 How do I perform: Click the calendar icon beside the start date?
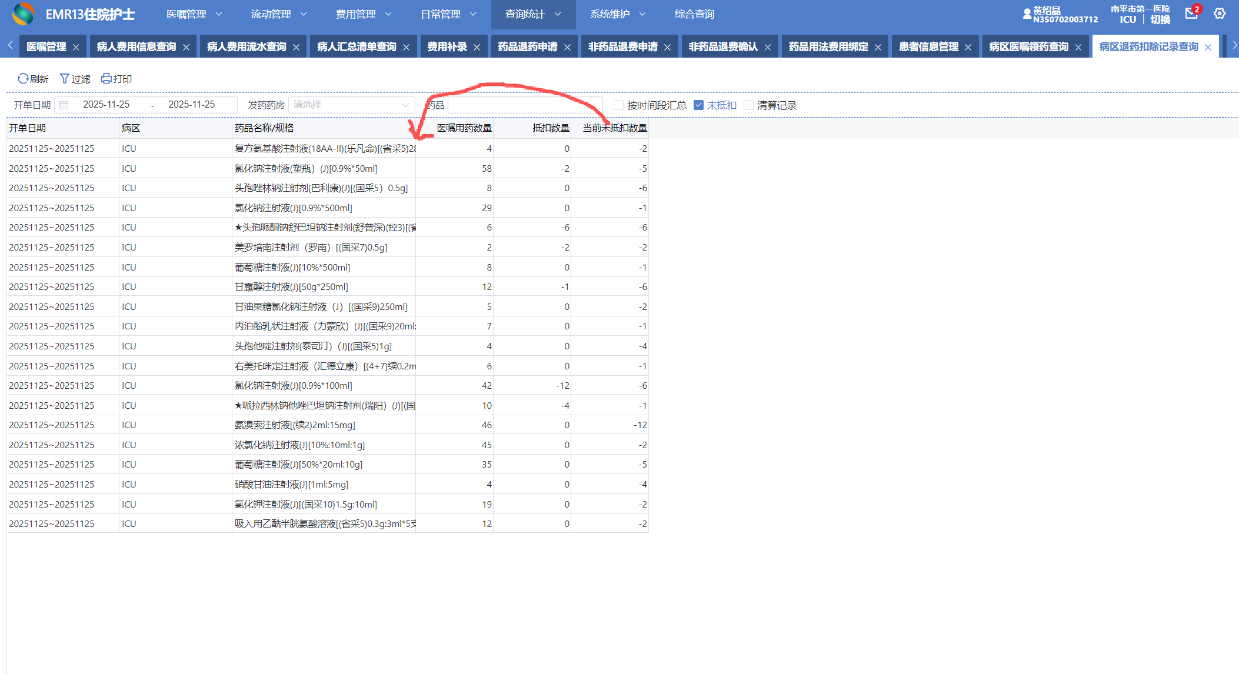64,105
